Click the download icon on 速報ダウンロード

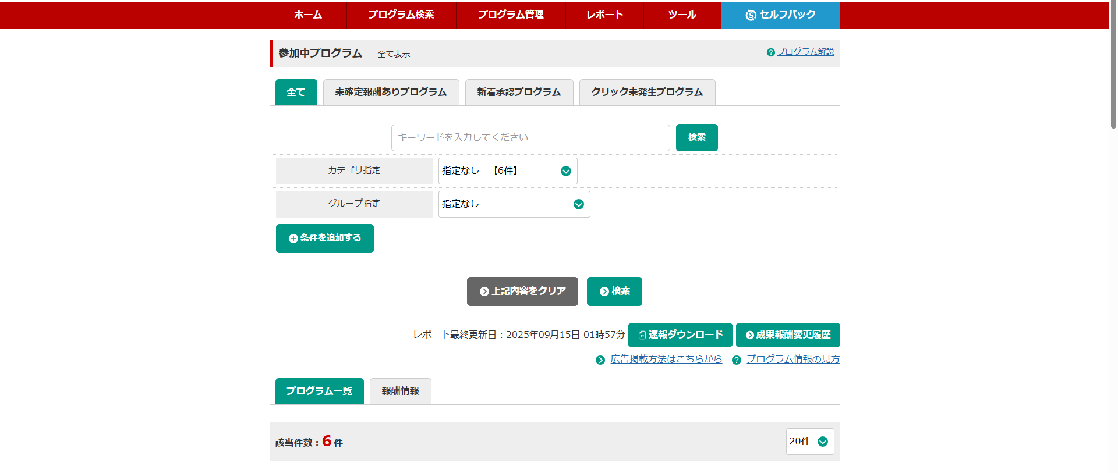(x=642, y=335)
